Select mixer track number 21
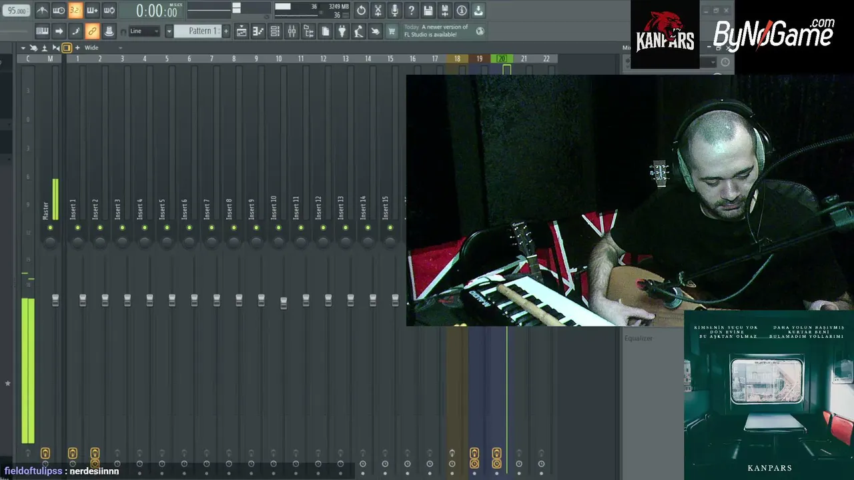The width and height of the screenshot is (854, 480). (524, 59)
